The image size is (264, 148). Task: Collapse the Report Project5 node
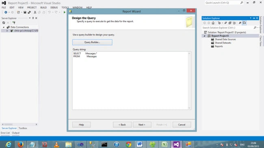[x=205, y=36]
